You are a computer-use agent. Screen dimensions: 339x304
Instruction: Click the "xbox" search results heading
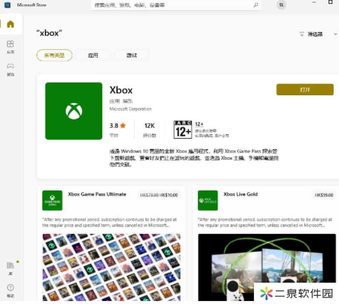pyautogui.click(x=49, y=33)
